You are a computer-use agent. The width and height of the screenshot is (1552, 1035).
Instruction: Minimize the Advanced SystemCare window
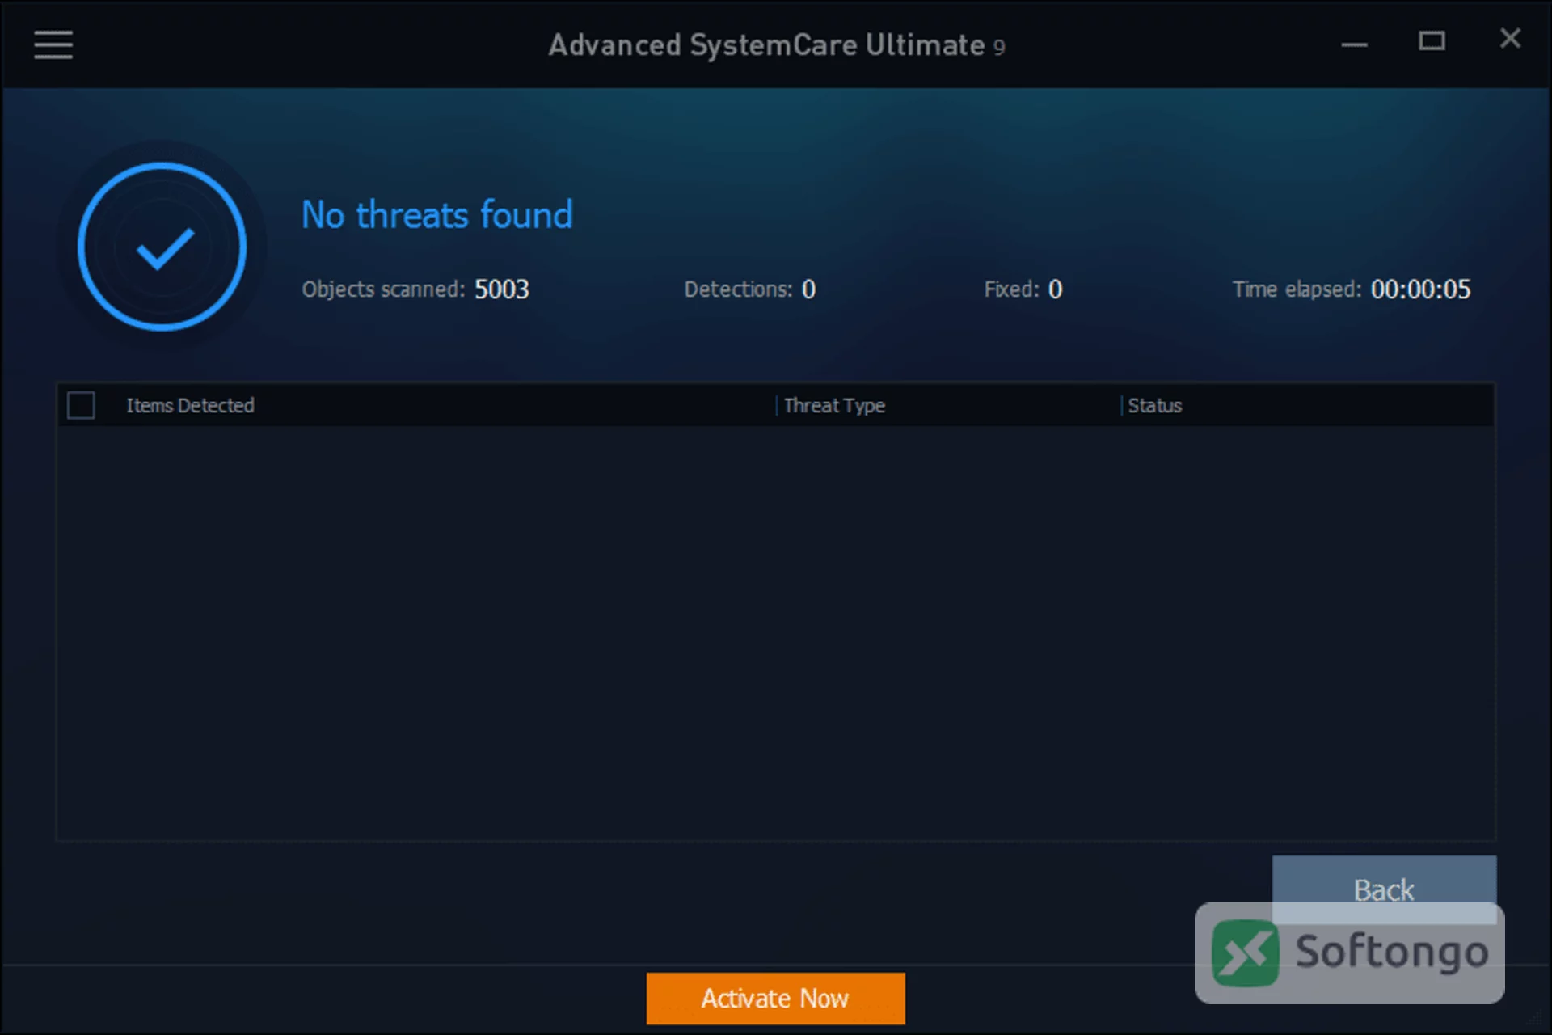pyautogui.click(x=1354, y=43)
